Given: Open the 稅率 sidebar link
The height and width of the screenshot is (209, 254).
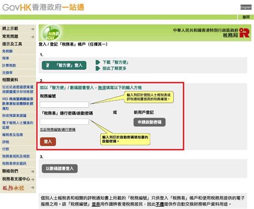Looking at the screenshot, I should coord(6,58).
